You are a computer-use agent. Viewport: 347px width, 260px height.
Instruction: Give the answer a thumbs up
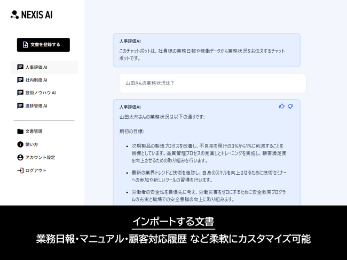pyautogui.click(x=282, y=106)
